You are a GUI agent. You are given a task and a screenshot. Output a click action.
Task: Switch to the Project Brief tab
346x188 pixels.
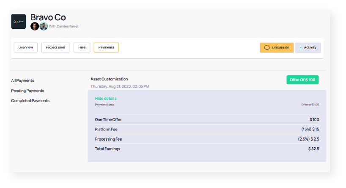pyautogui.click(x=55, y=47)
